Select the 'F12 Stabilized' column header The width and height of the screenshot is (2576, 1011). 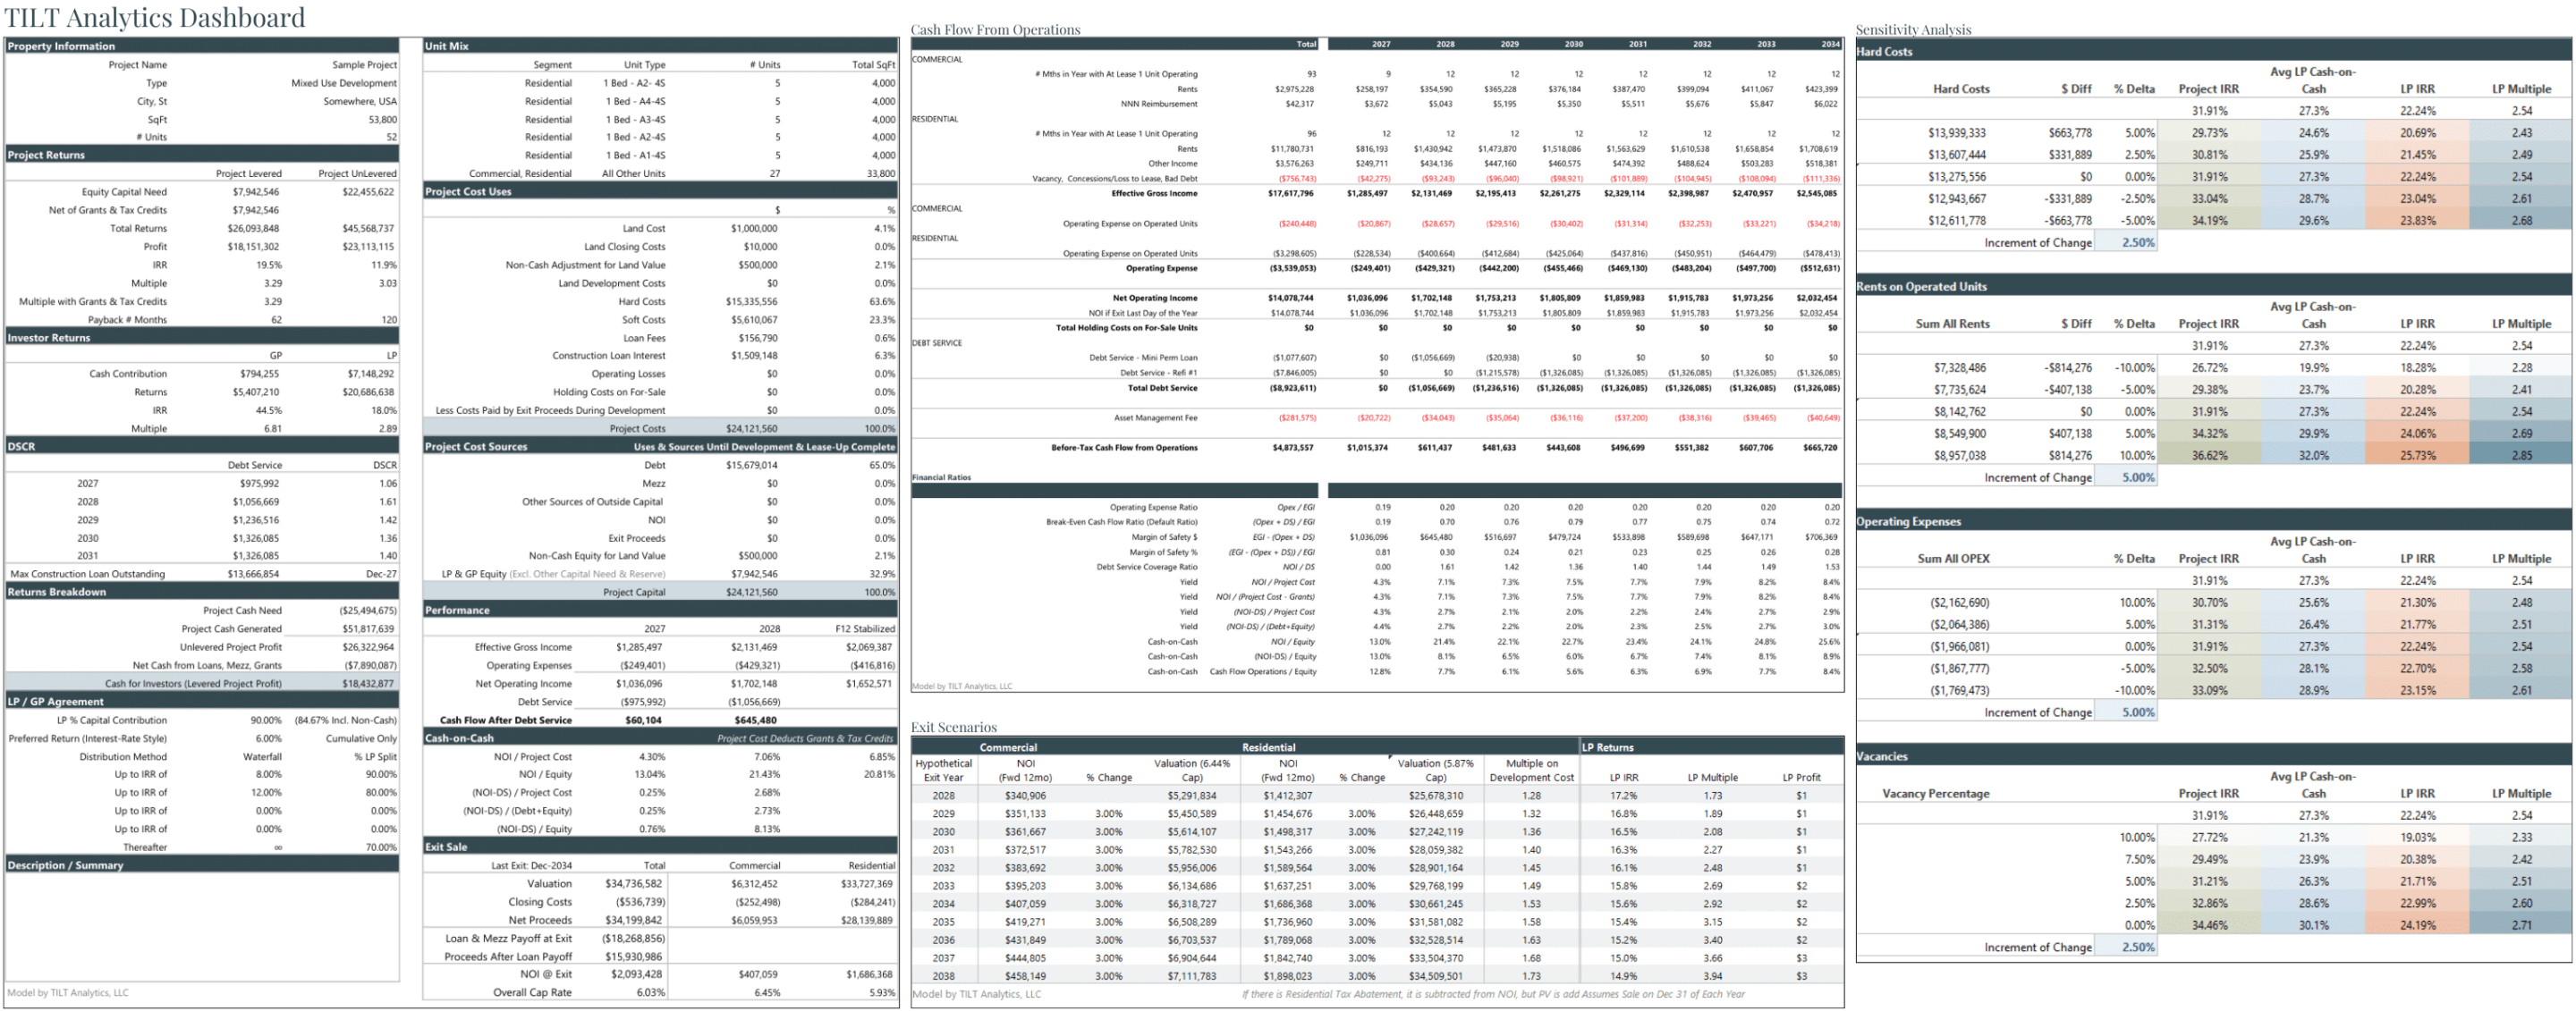click(865, 628)
